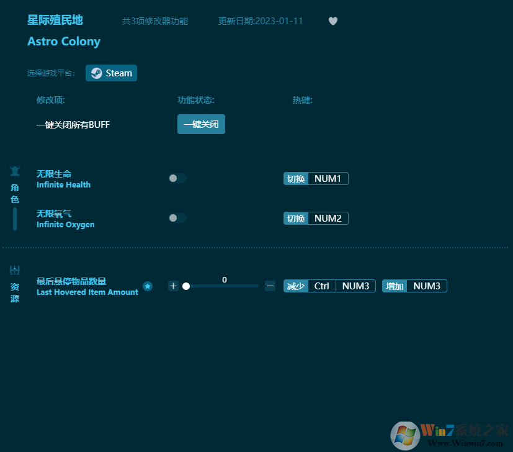Click the minus stepper for item amount
This screenshot has height=452, width=513.
(270, 286)
